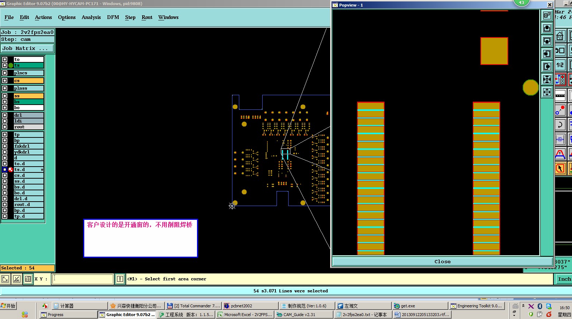Toggle the 'rout' layer checkbox
572x319 pixels.
pyautogui.click(x=5, y=127)
